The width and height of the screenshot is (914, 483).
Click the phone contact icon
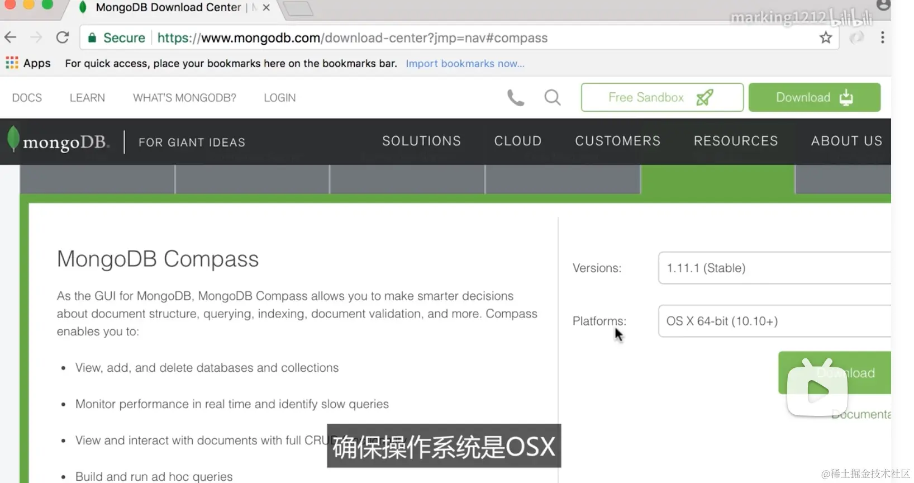(515, 98)
